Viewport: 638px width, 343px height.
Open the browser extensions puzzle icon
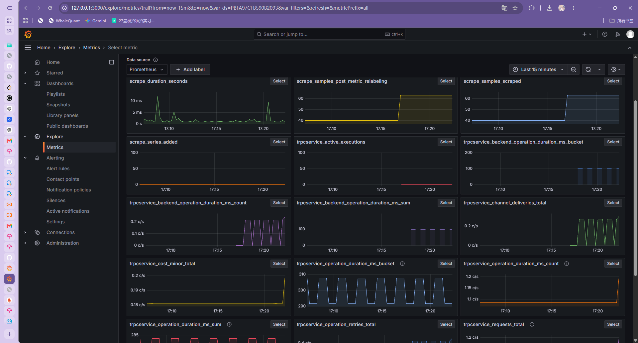(532, 8)
